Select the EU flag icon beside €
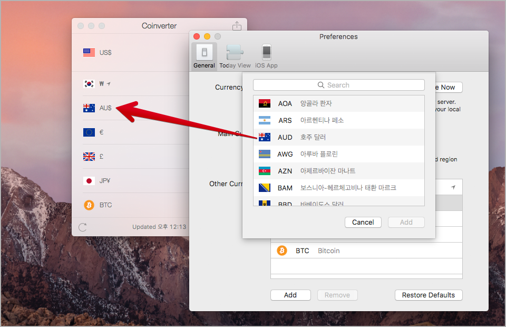 tap(89, 132)
